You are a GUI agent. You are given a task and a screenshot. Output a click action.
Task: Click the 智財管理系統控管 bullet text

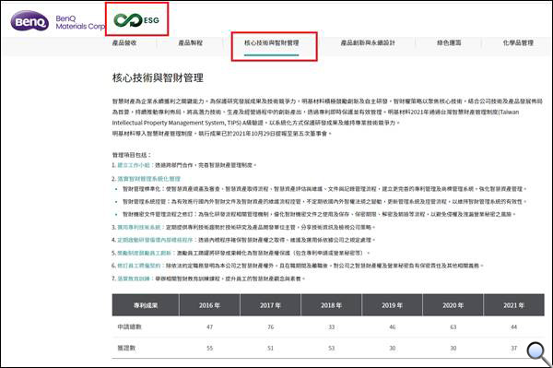pos(324,202)
